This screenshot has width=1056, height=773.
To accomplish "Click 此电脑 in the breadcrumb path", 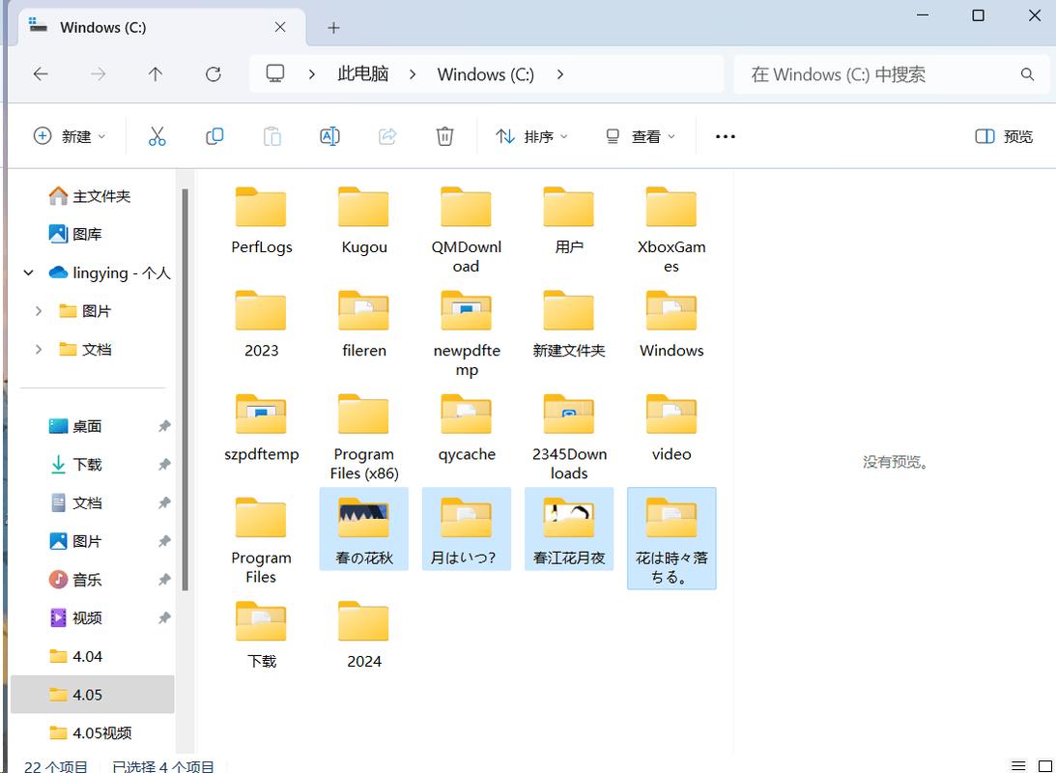I will 363,74.
